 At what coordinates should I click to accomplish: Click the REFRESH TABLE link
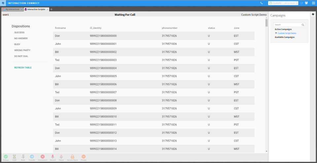click(23, 68)
